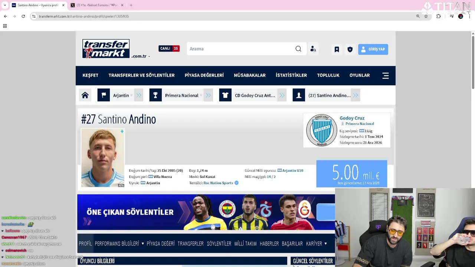Click the plus on player photo
The height and width of the screenshot is (267, 475).
tap(122, 131)
